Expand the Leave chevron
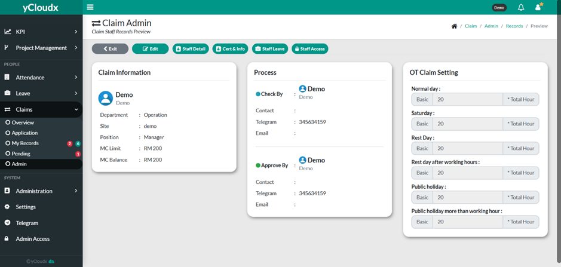 point(76,93)
